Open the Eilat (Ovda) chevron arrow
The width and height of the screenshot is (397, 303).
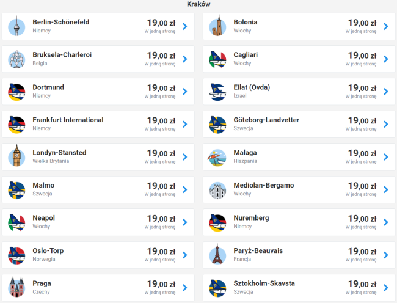385,92
